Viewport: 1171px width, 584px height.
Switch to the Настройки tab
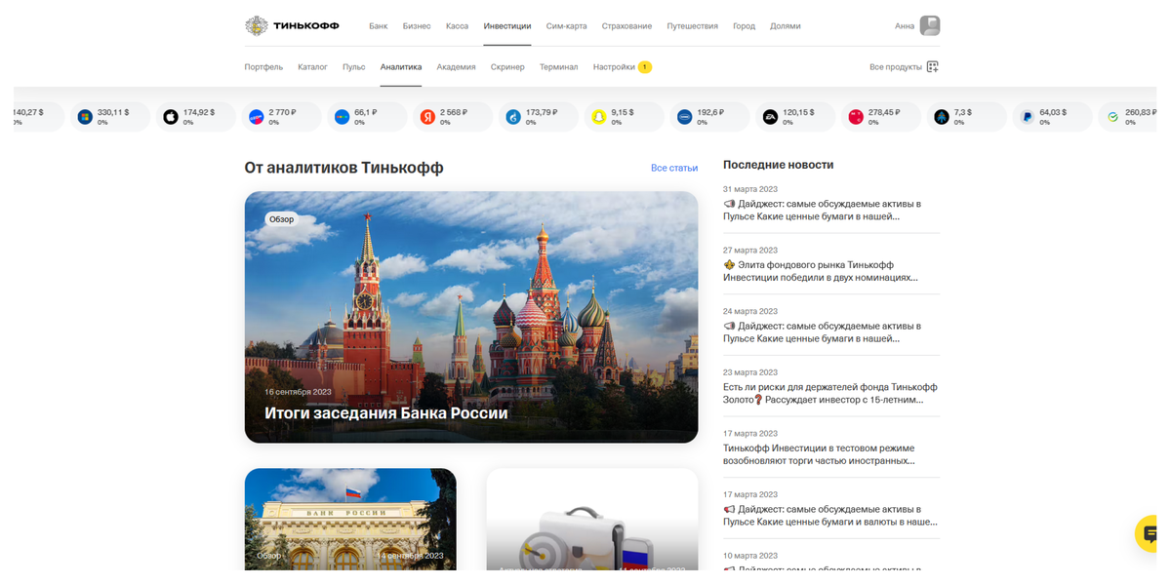tap(614, 67)
